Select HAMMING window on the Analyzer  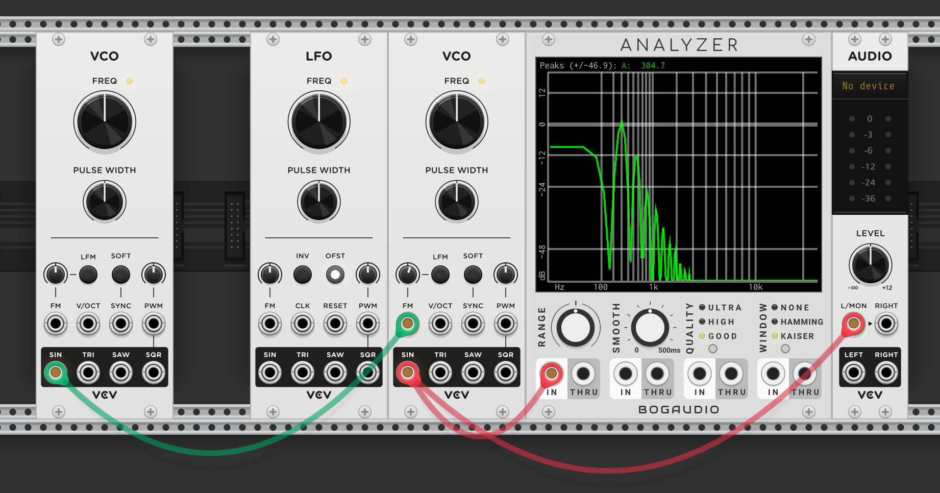click(798, 322)
